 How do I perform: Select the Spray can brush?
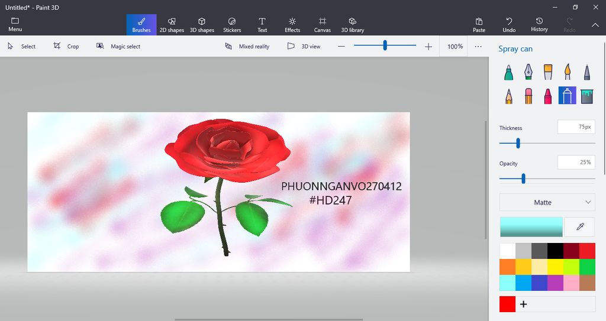568,95
